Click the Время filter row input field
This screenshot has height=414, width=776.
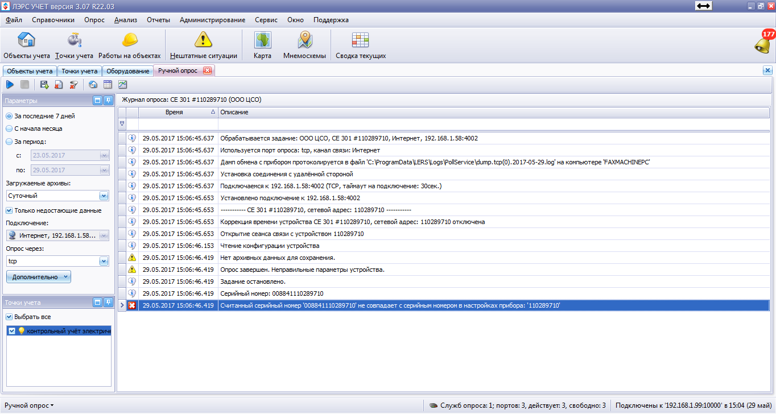click(x=178, y=123)
